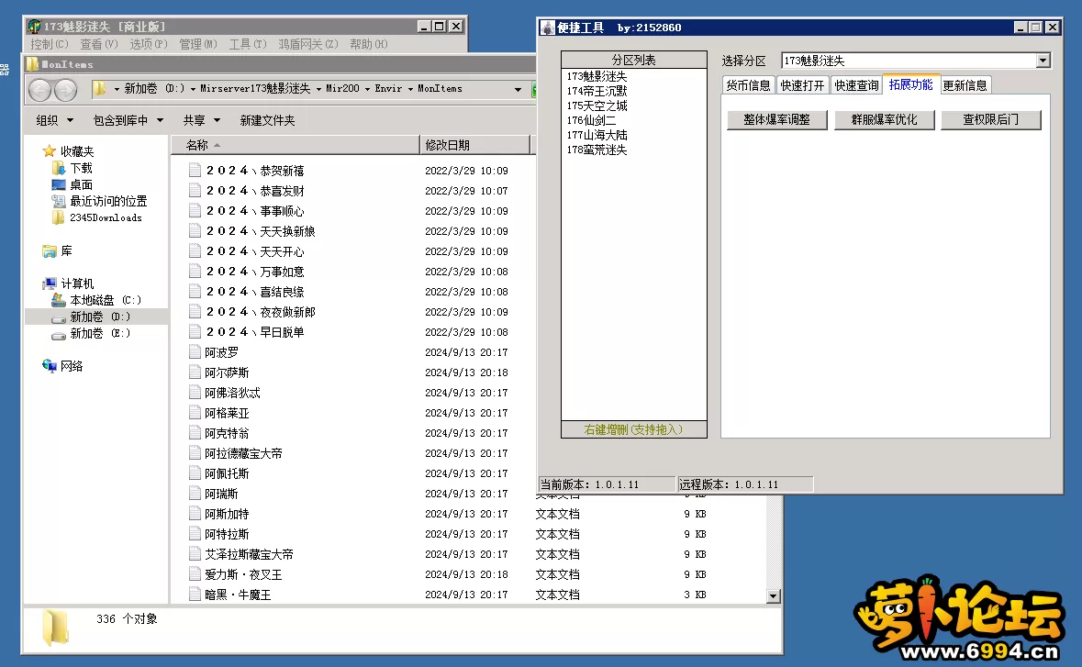Screen dimensions: 1082x667
Task: Select the file 艾泽拉斯藏宝大帝
Action: 249,554
